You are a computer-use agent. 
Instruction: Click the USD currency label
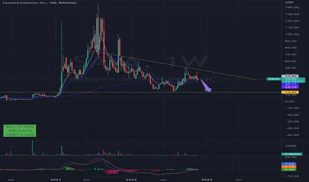(x=289, y=2)
